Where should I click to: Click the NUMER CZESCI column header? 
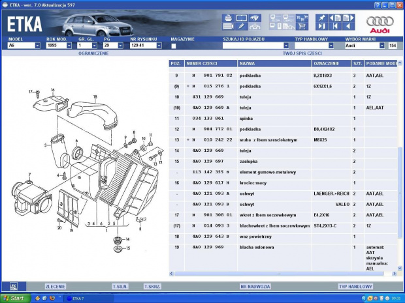coord(211,64)
